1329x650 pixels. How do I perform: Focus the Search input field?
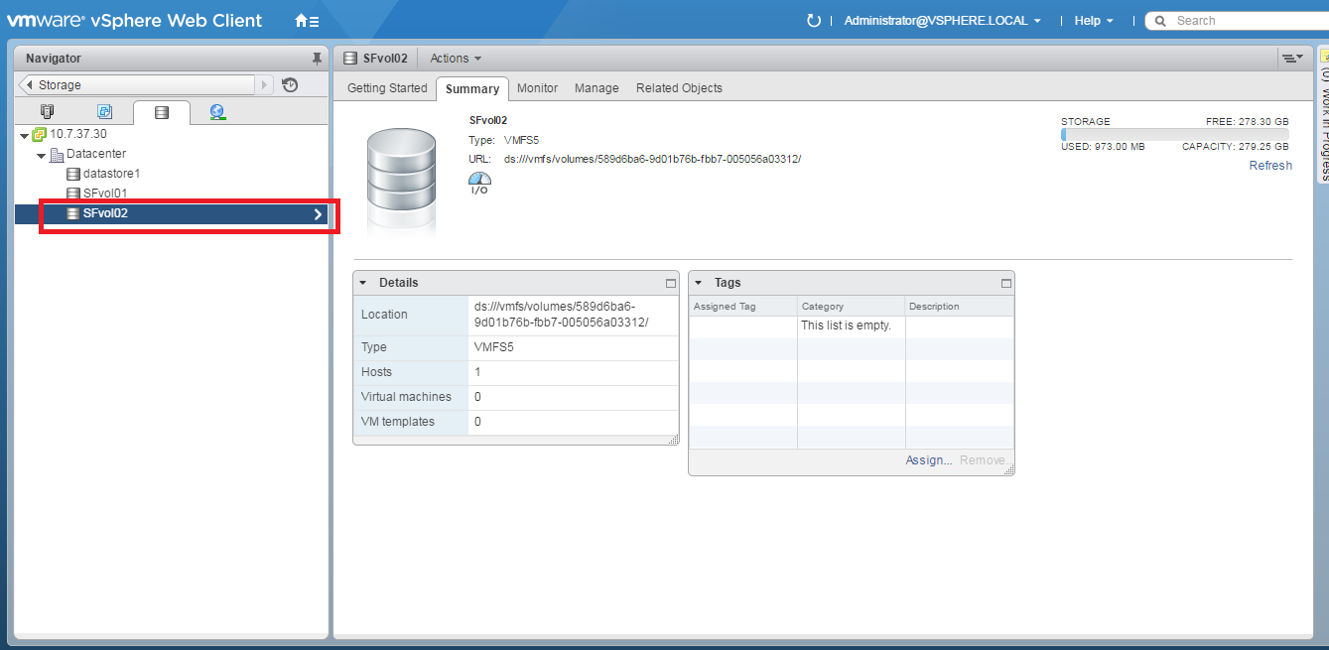[x=1239, y=21]
